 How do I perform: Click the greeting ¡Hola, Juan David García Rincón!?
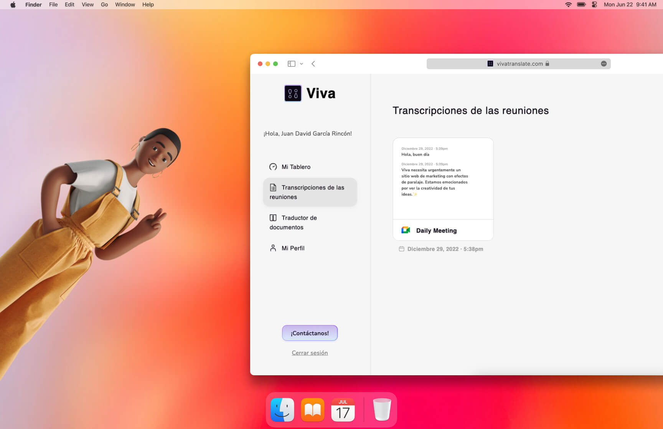(x=308, y=134)
